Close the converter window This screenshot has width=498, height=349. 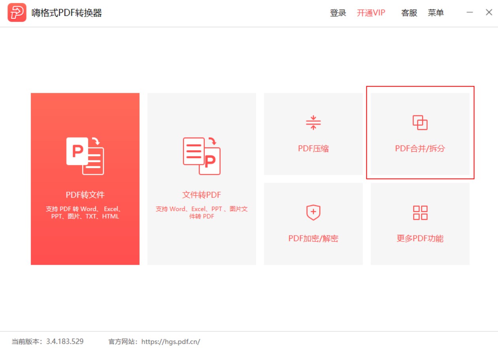click(489, 12)
